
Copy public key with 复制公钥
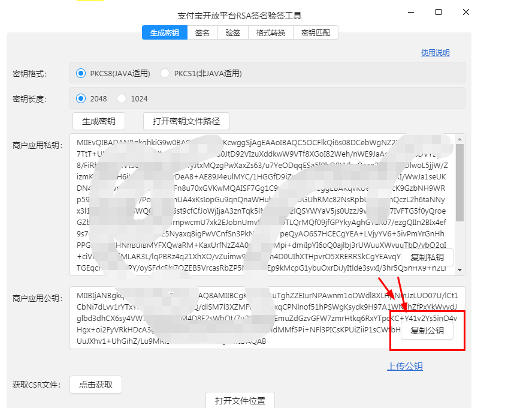(427, 331)
